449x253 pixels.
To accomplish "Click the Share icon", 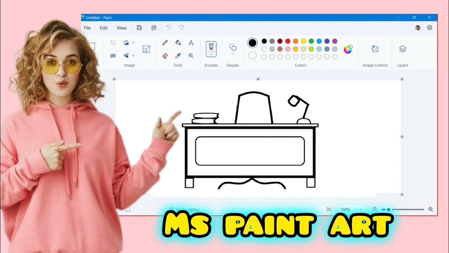I will coord(154,28).
